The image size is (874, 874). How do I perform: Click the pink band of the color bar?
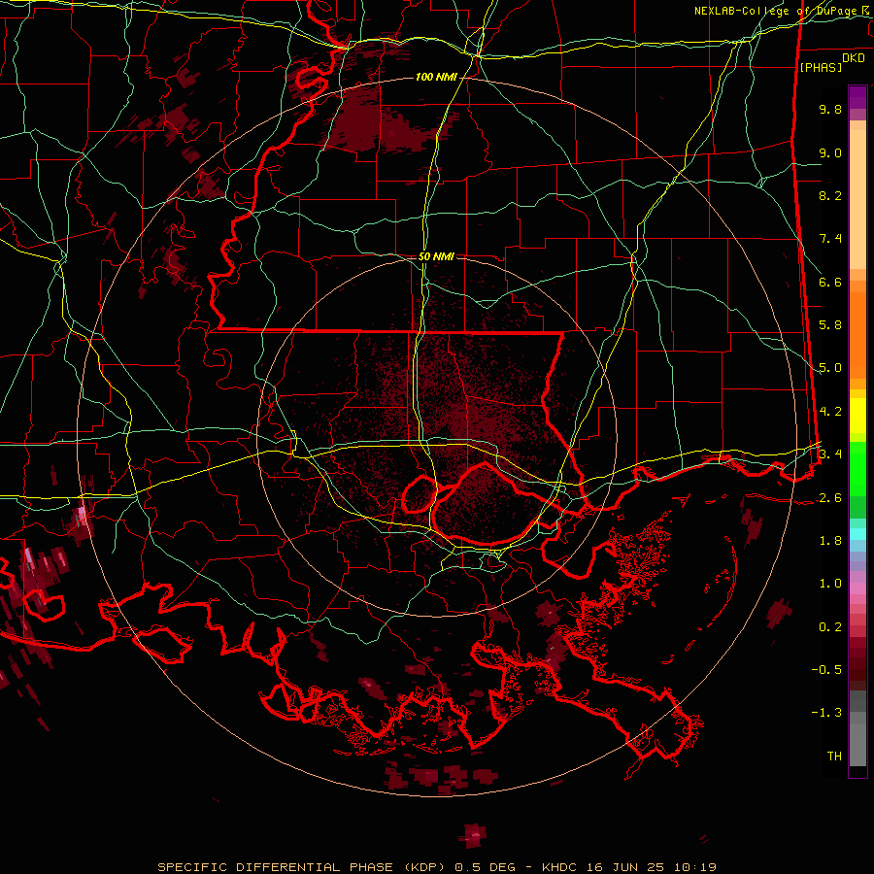coord(857,588)
